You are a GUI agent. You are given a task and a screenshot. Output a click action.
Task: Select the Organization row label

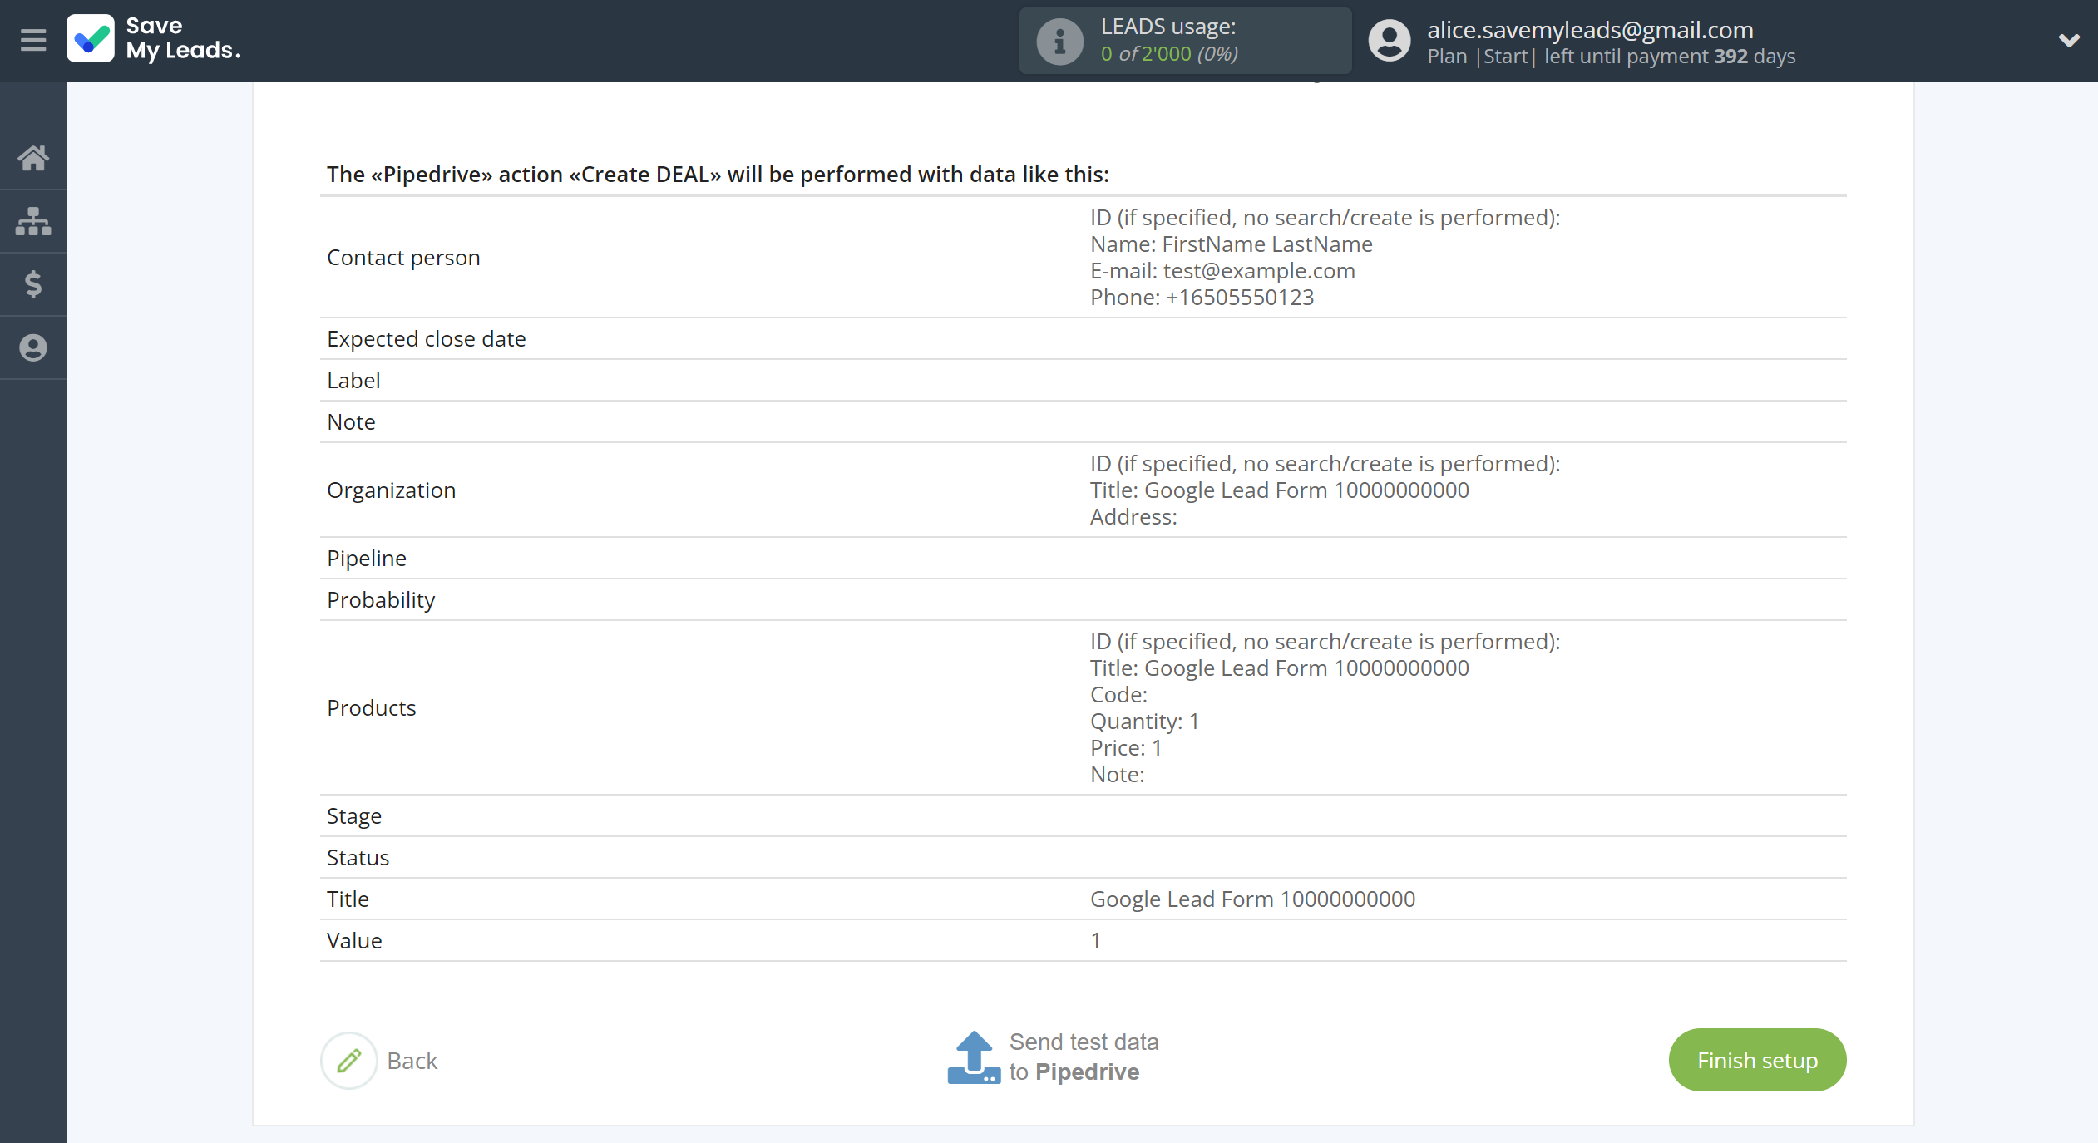click(391, 490)
